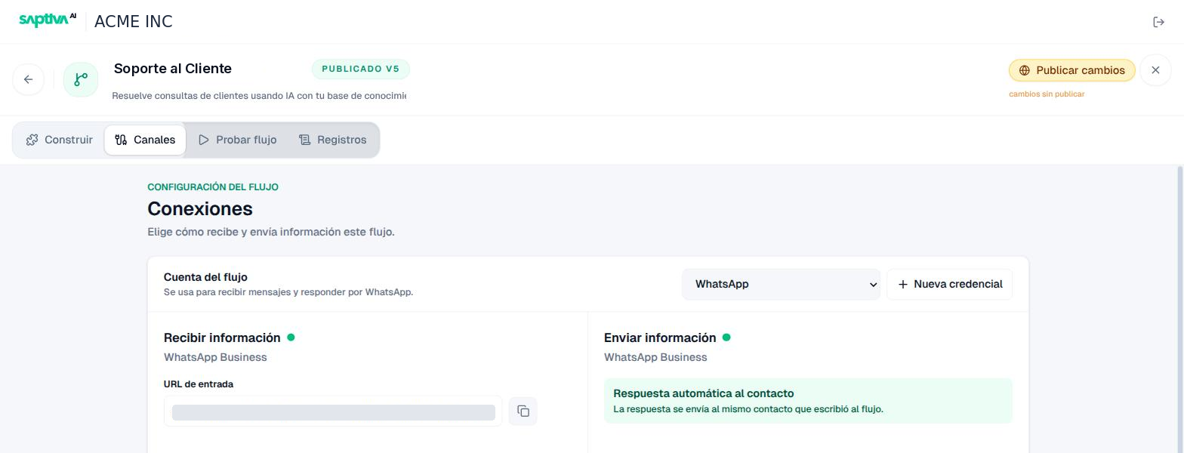Image resolution: width=1184 pixels, height=453 pixels.
Task: Click the URL de entrada field
Action: coord(333,411)
